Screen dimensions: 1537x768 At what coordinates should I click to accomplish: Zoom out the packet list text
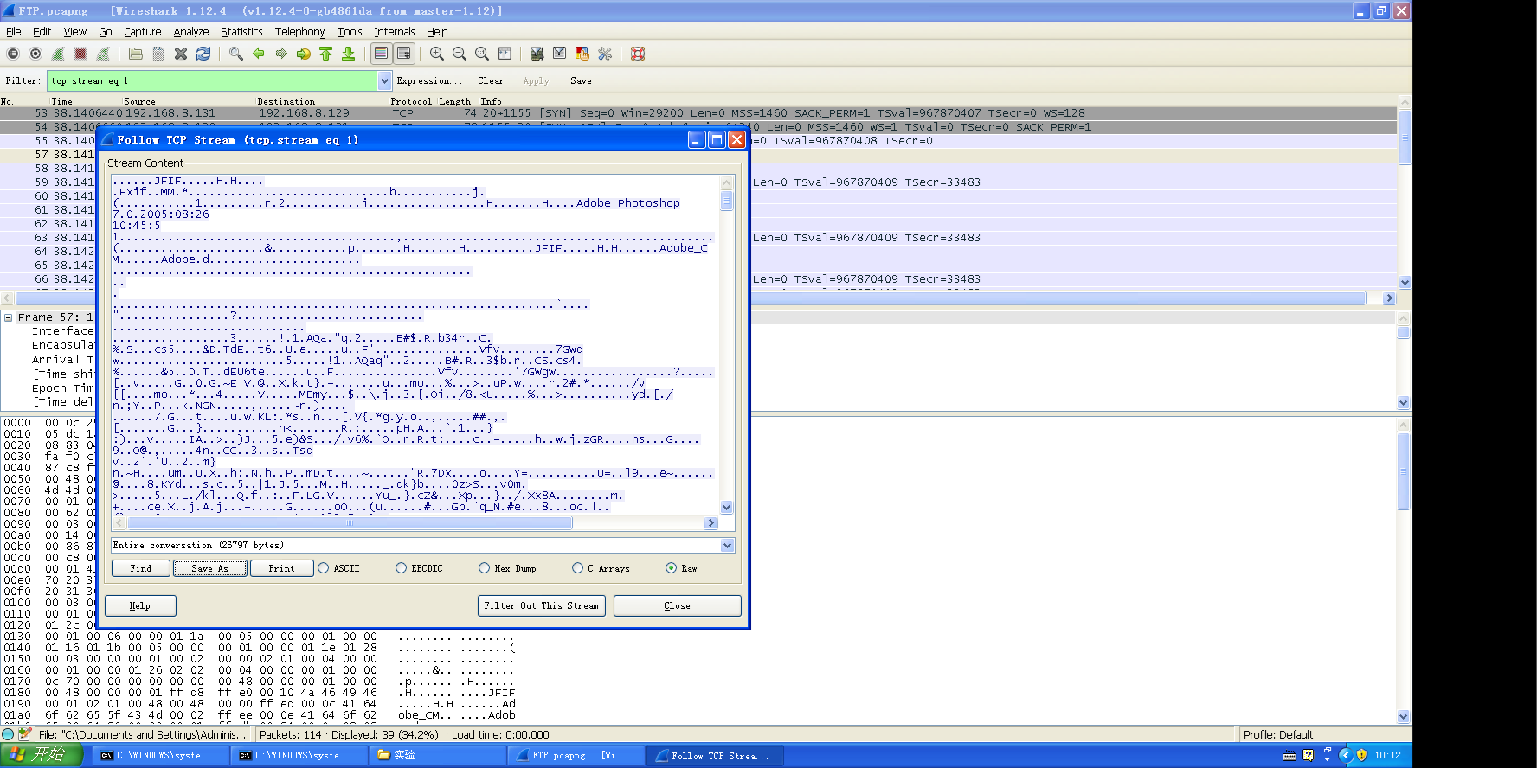pyautogui.click(x=460, y=54)
